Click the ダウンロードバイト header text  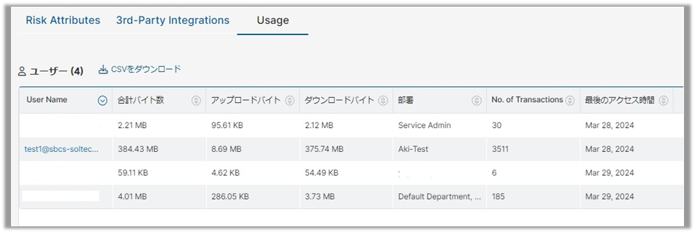coord(340,100)
